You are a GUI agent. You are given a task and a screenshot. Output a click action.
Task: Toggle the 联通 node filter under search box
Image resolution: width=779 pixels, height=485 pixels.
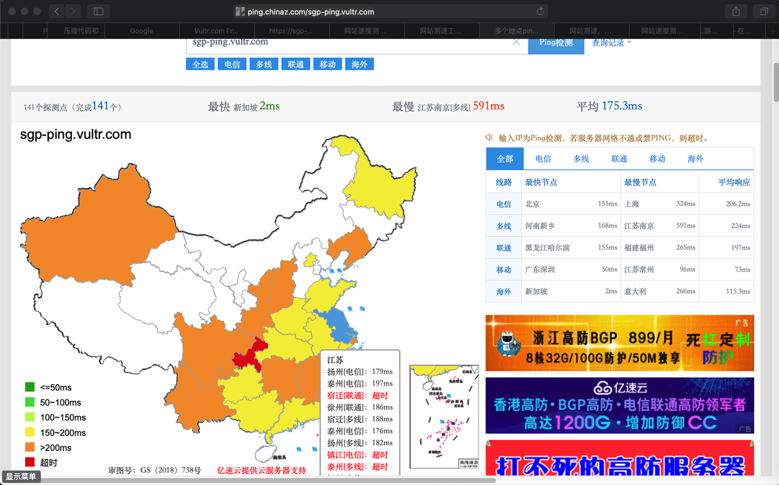[295, 64]
